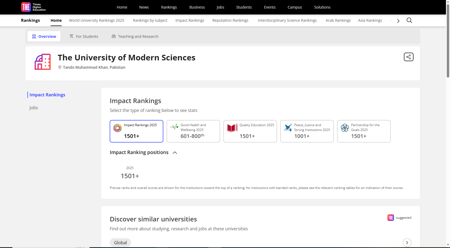Select Peace, Justice and Strong Institutions card
450x248 pixels.
[307, 131]
